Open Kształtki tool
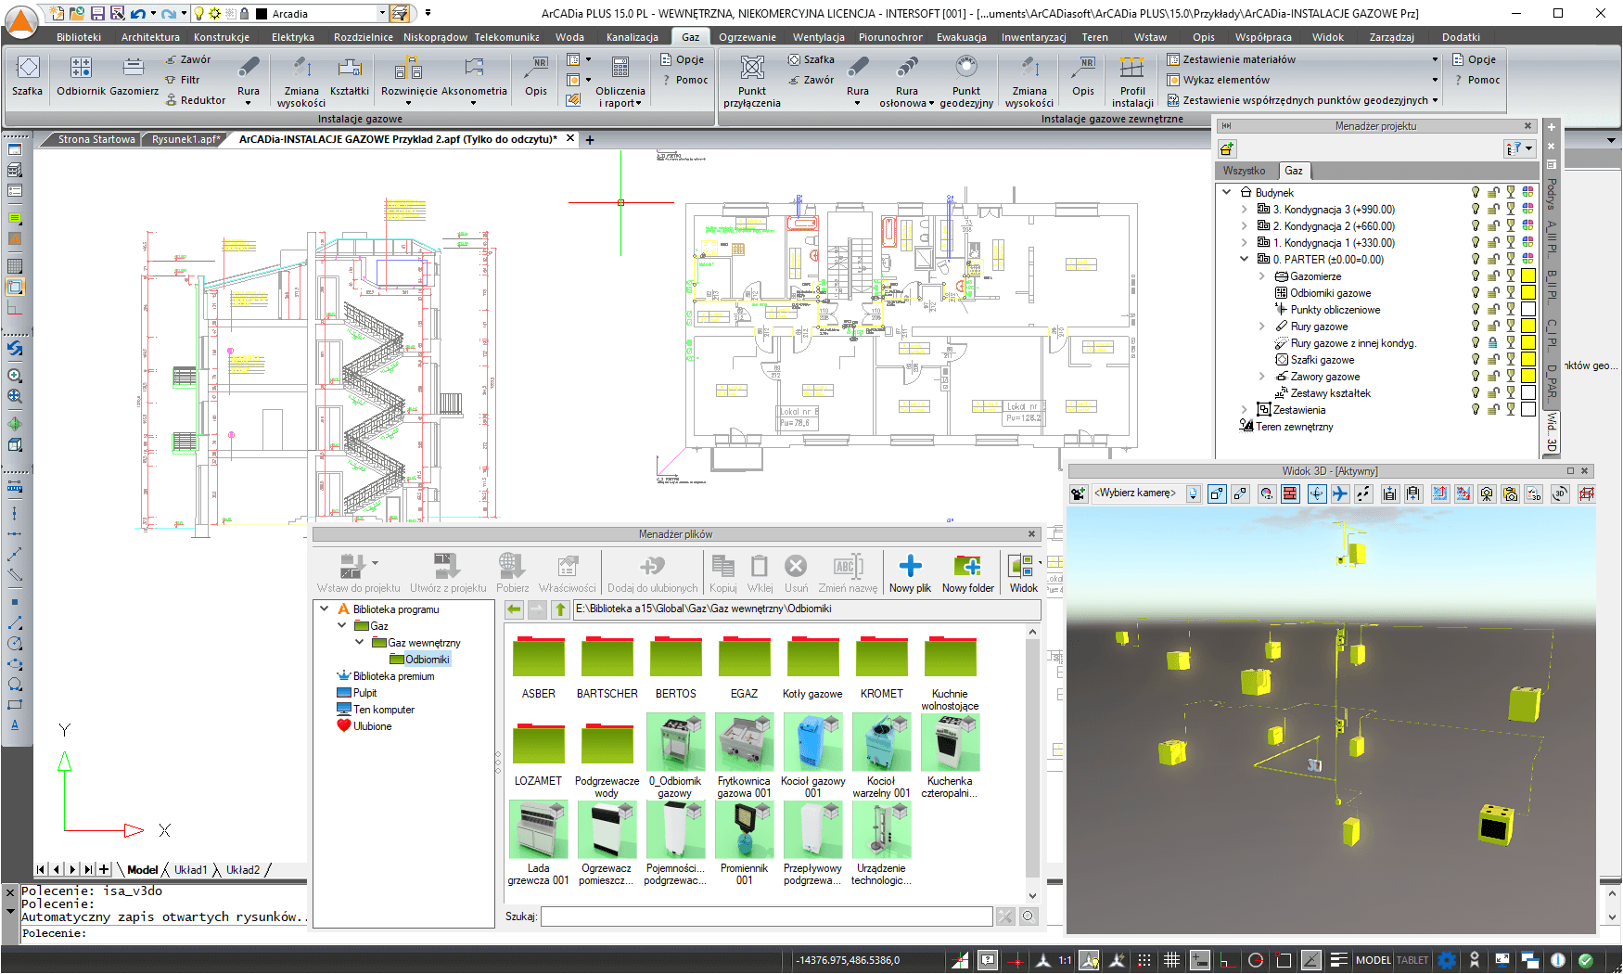Screen dimensions: 1623x974 click(350, 76)
